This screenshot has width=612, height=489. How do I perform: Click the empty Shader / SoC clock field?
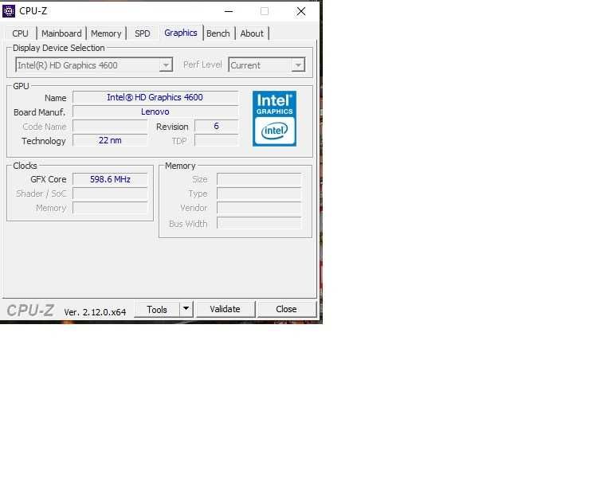(110, 194)
